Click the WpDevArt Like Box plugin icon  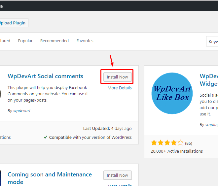click(172, 93)
